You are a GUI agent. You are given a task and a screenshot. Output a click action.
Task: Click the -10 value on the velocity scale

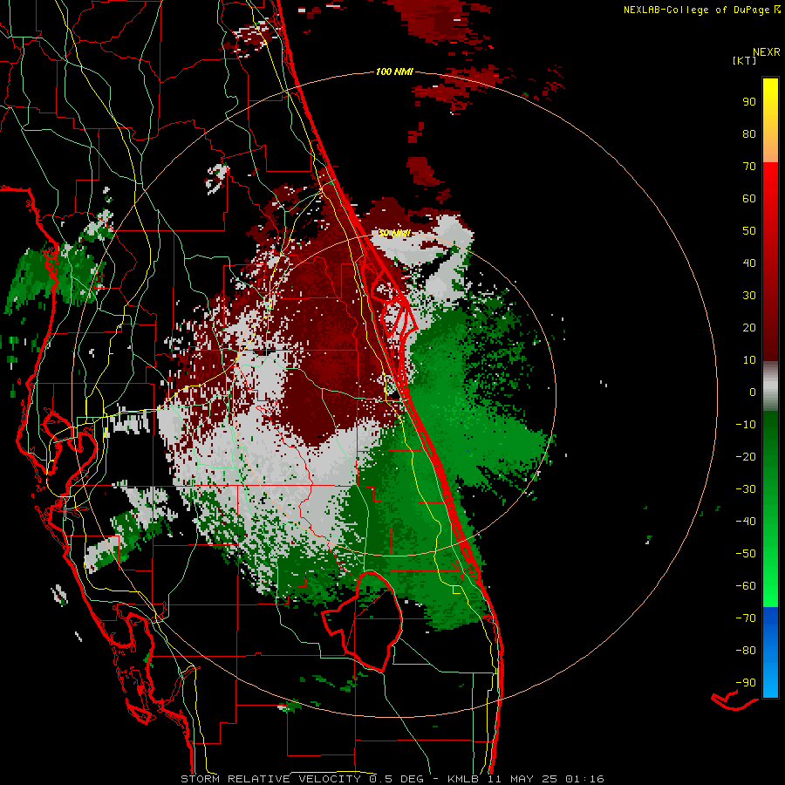coord(746,425)
